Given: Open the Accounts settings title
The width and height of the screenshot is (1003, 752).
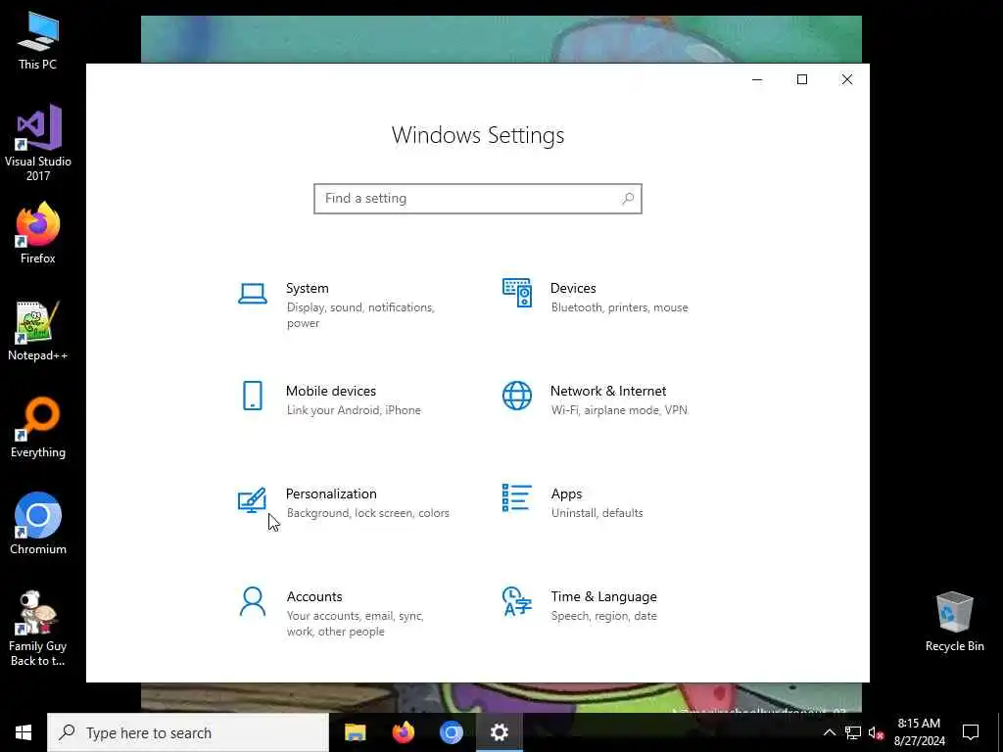Looking at the screenshot, I should 314,596.
